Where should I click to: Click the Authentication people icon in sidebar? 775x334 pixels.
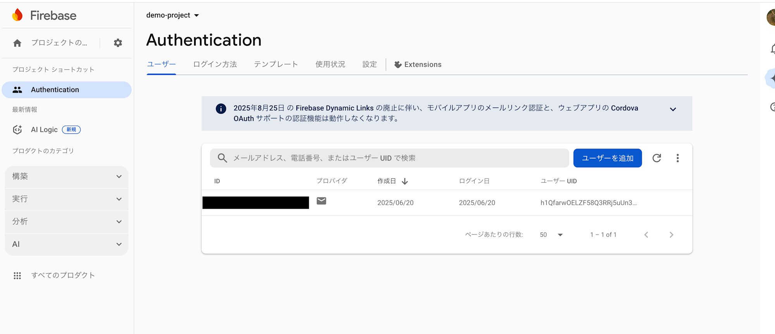point(17,90)
